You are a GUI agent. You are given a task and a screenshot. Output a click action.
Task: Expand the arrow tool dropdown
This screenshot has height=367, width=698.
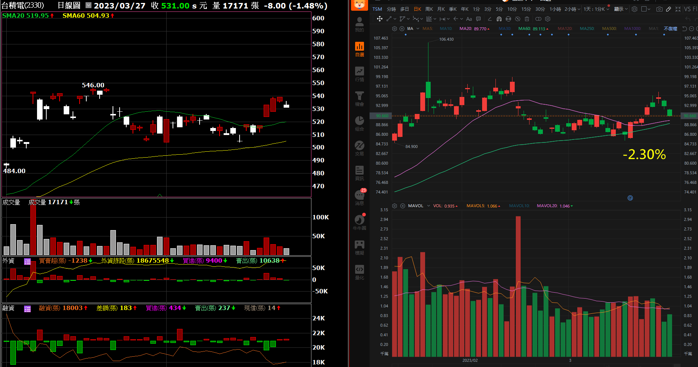click(x=461, y=19)
